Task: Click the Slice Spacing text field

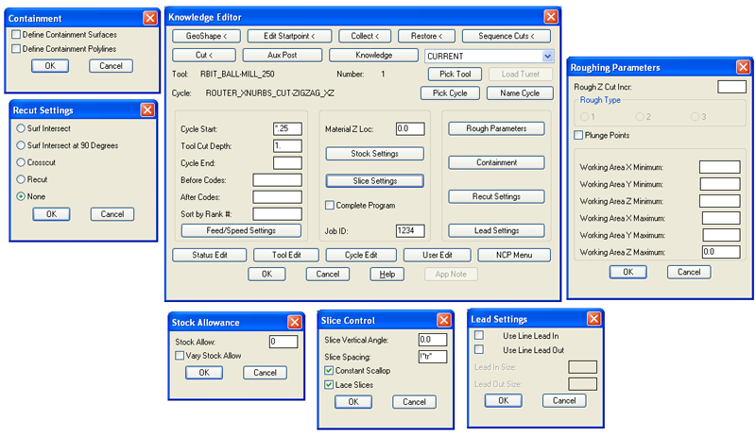Action: pyautogui.click(x=432, y=357)
